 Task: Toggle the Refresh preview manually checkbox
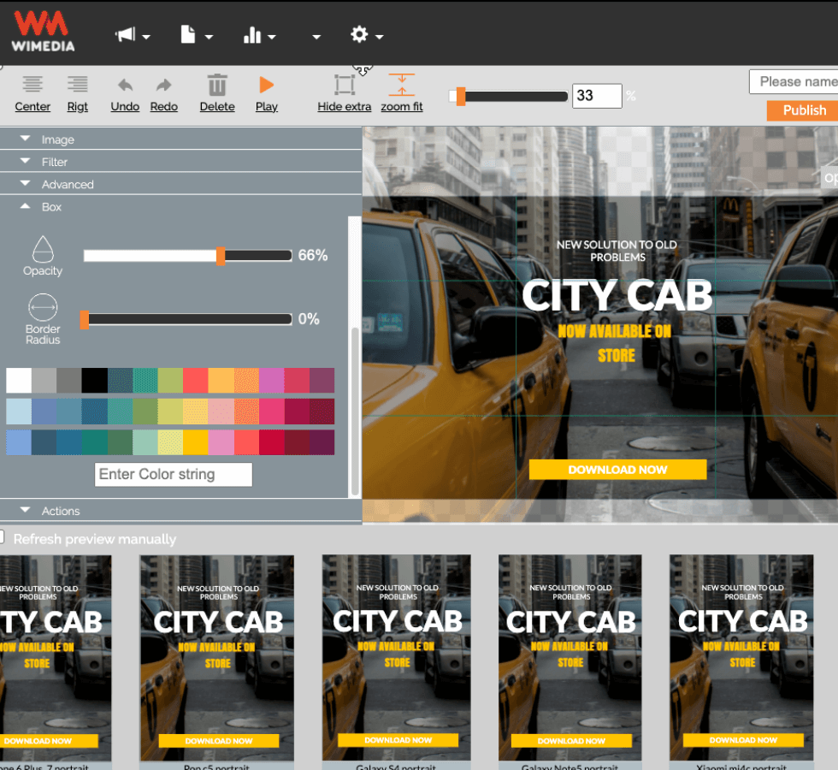3,536
